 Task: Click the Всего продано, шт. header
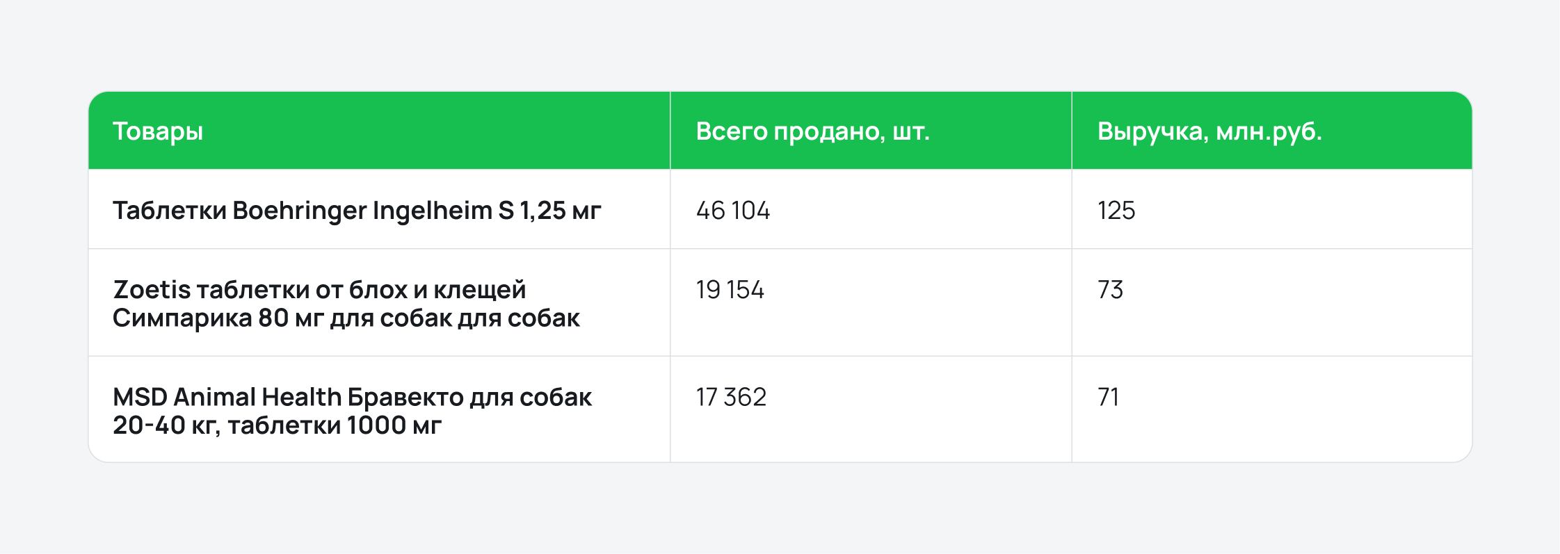(812, 131)
